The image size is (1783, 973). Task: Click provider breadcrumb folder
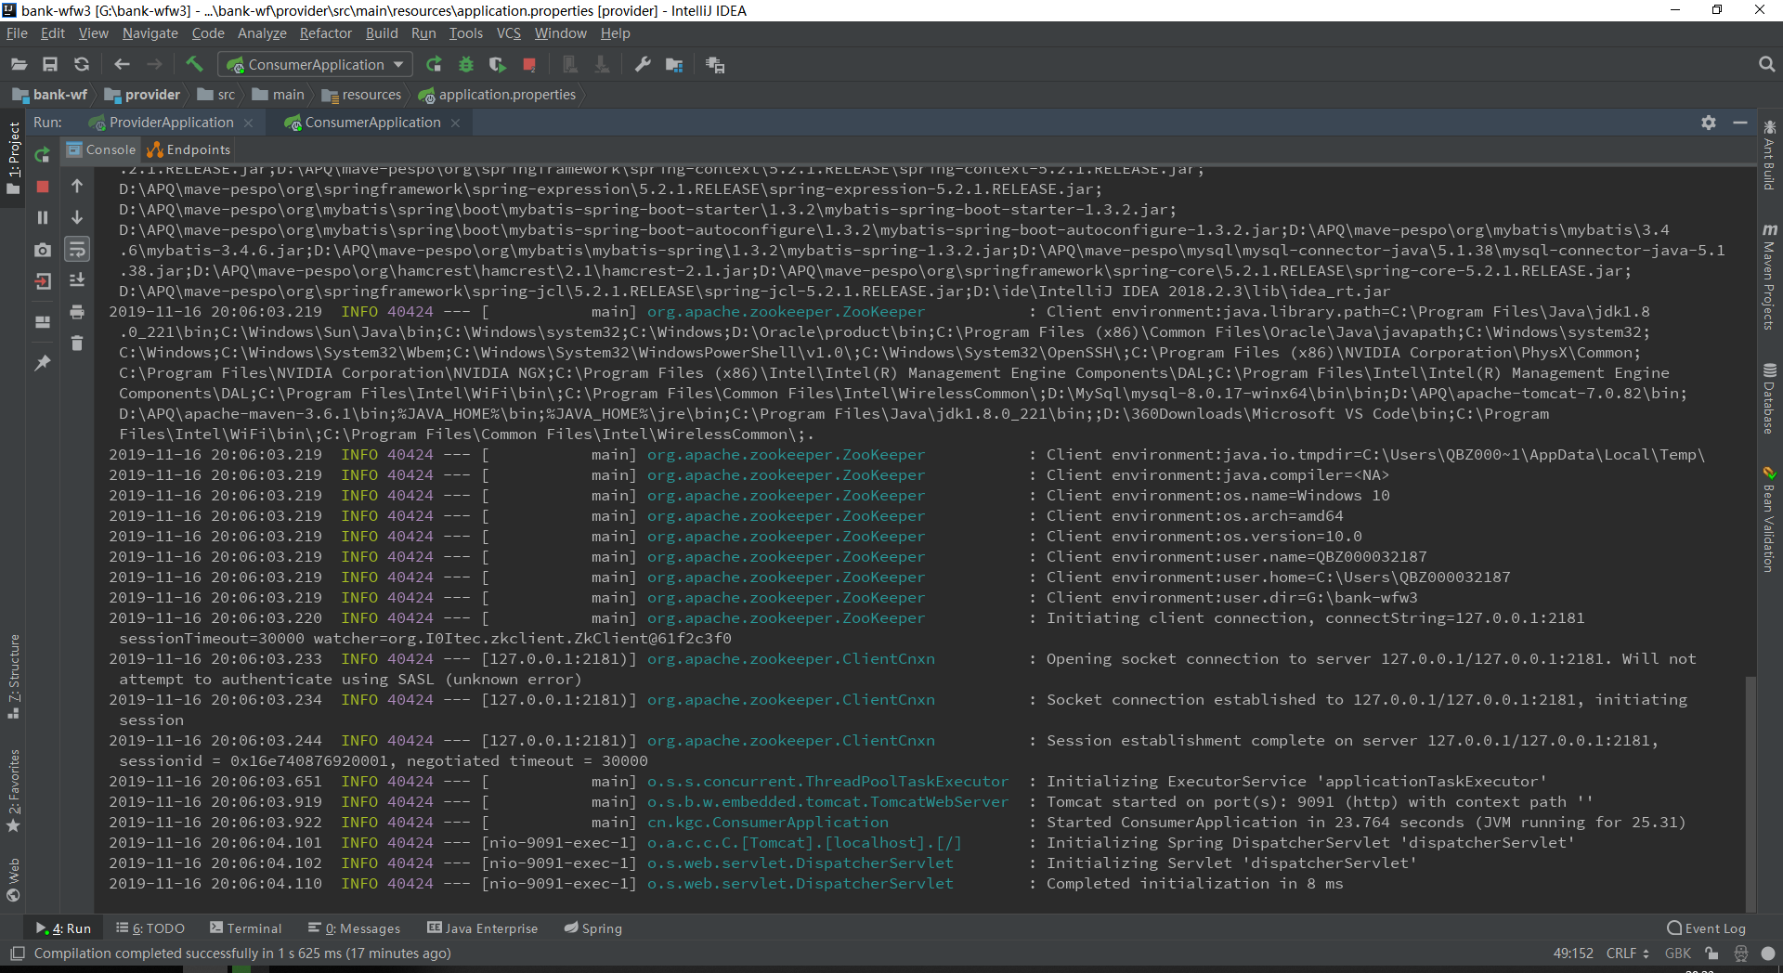(143, 95)
